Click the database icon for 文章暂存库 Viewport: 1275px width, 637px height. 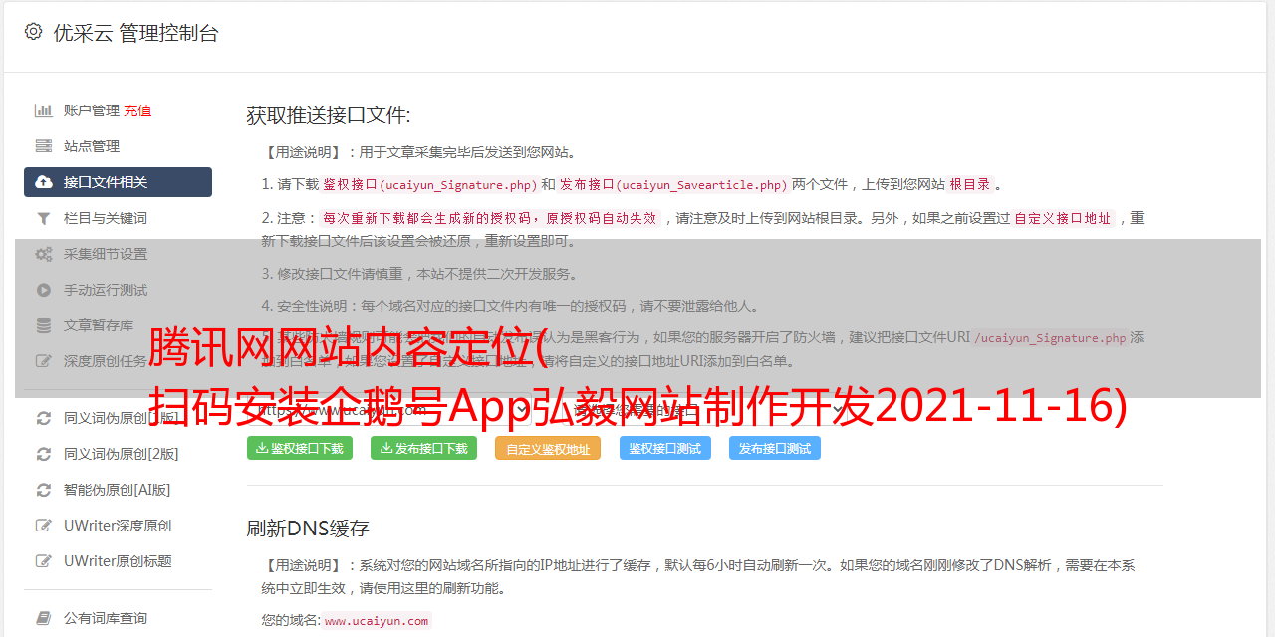pos(44,325)
